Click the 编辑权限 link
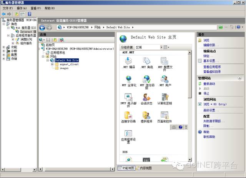The height and width of the screenshot is (178, 246). [211, 45]
